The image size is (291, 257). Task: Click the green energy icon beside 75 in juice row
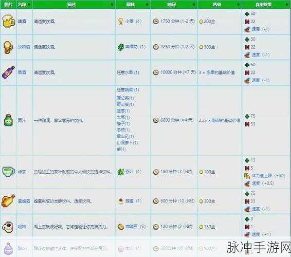(x=247, y=116)
